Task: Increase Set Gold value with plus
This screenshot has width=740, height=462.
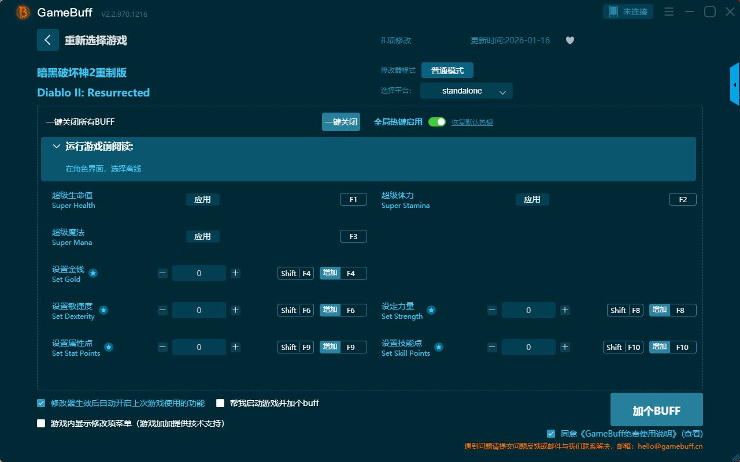Action: pos(235,273)
